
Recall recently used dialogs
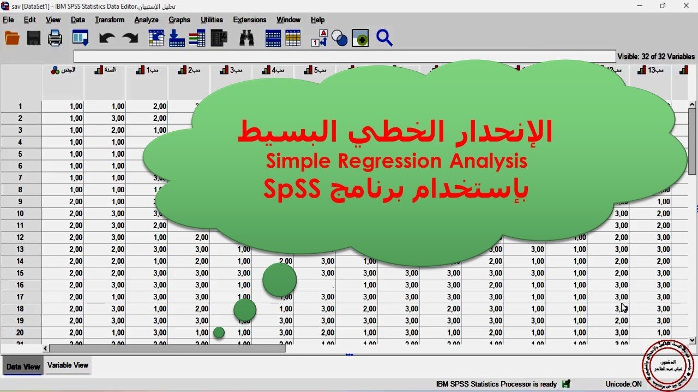point(81,38)
